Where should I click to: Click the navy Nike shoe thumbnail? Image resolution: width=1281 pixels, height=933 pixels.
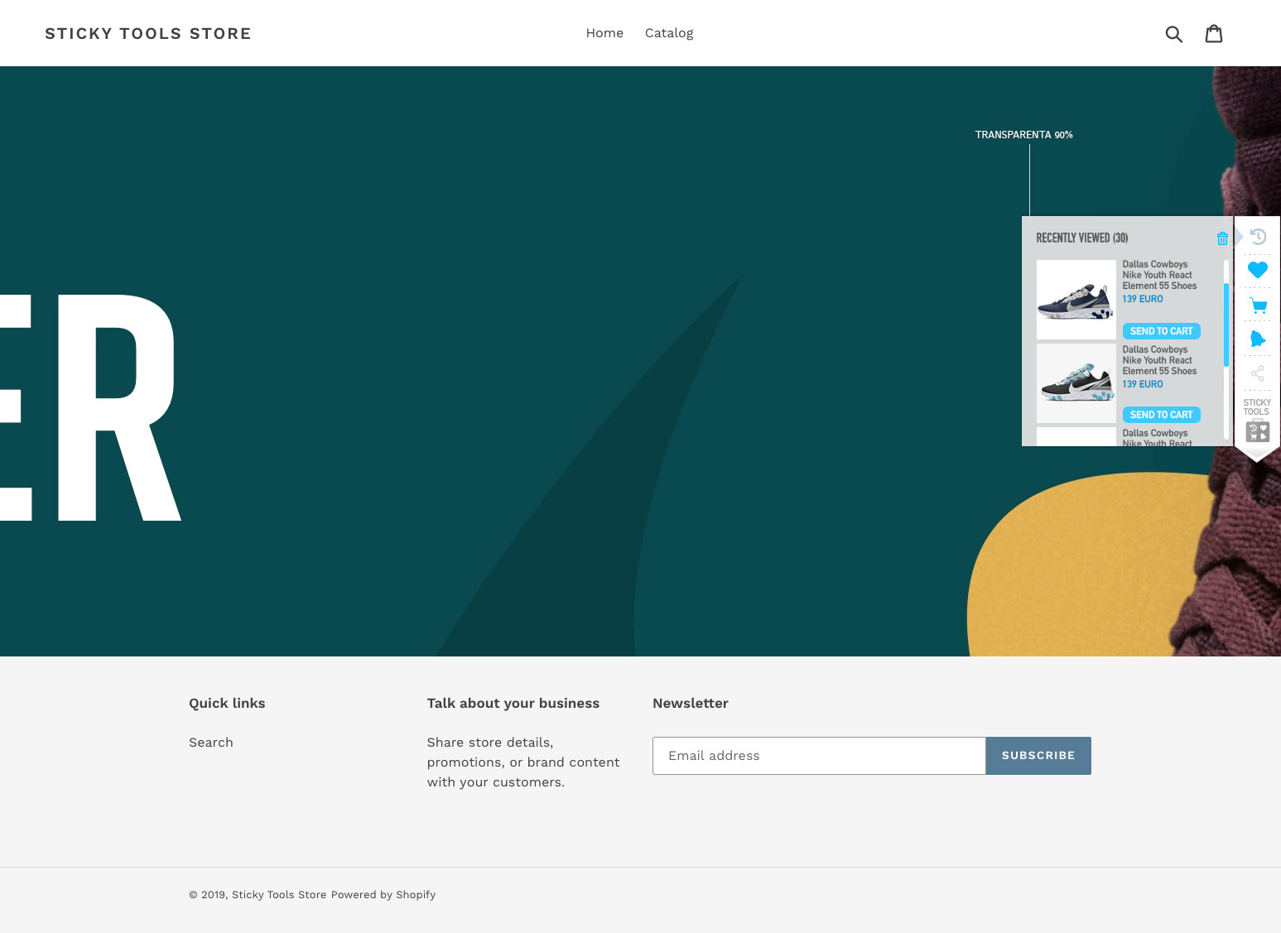click(1076, 299)
